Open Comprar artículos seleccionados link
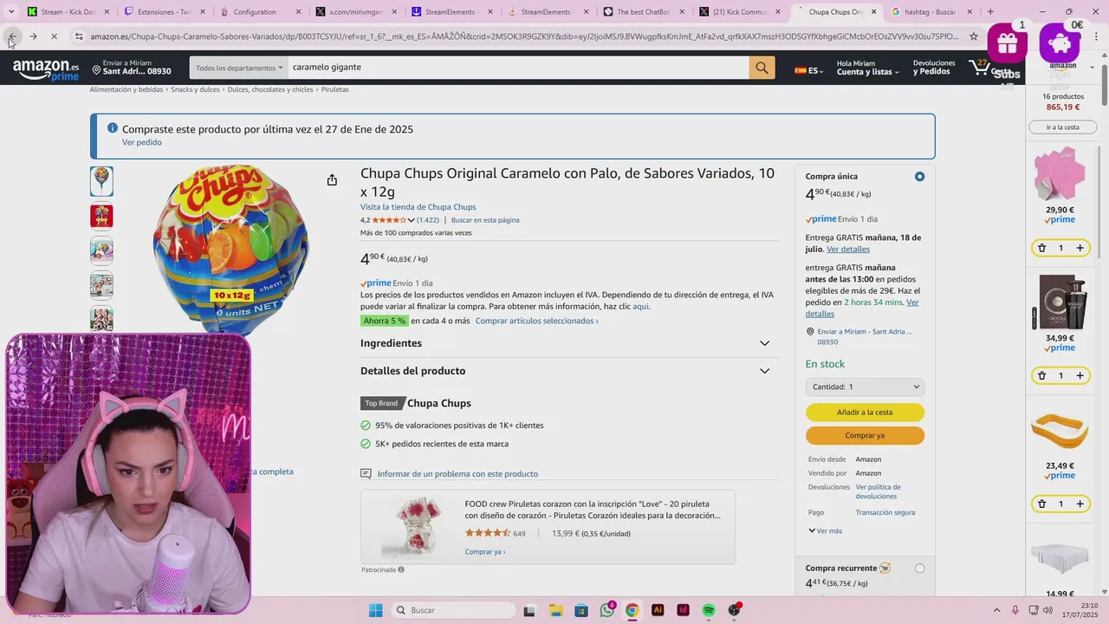The width and height of the screenshot is (1109, 624). pyautogui.click(x=536, y=321)
